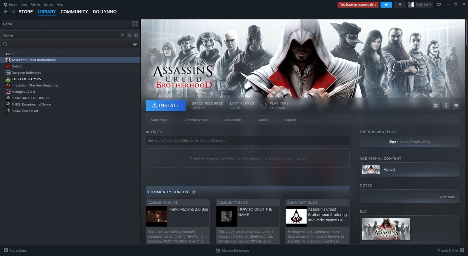Open advanced filters icon next to search
Image resolution: width=468 pixels, height=256 pixels.
pos(135,44)
